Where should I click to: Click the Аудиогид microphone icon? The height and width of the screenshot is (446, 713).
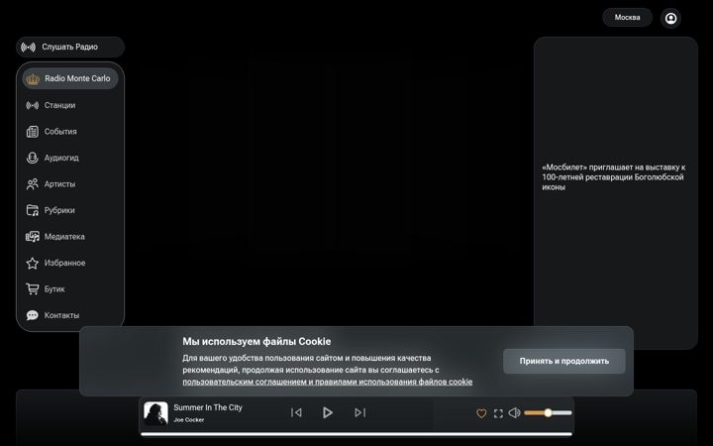tap(33, 158)
